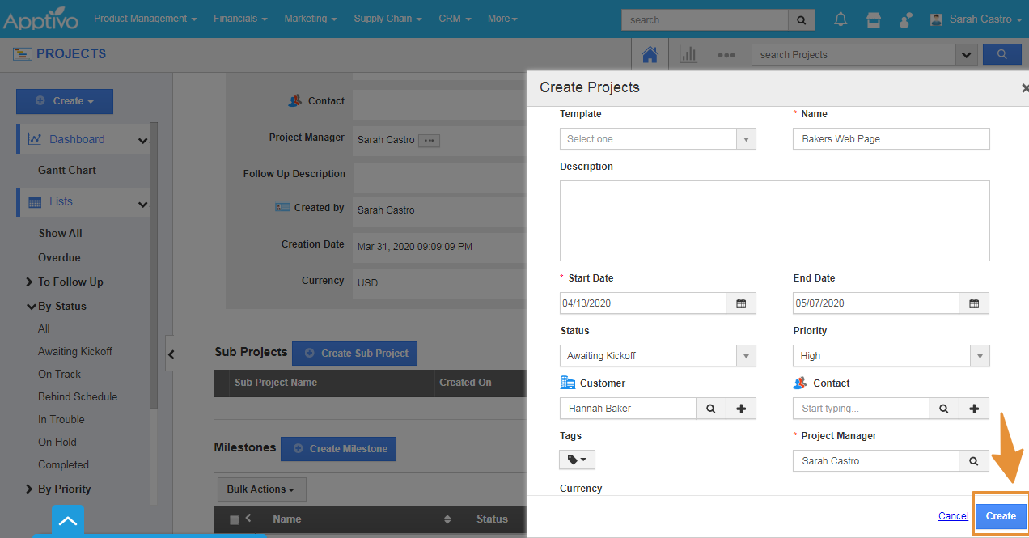
Task: Expand the By Priority list section
Action: click(x=63, y=489)
